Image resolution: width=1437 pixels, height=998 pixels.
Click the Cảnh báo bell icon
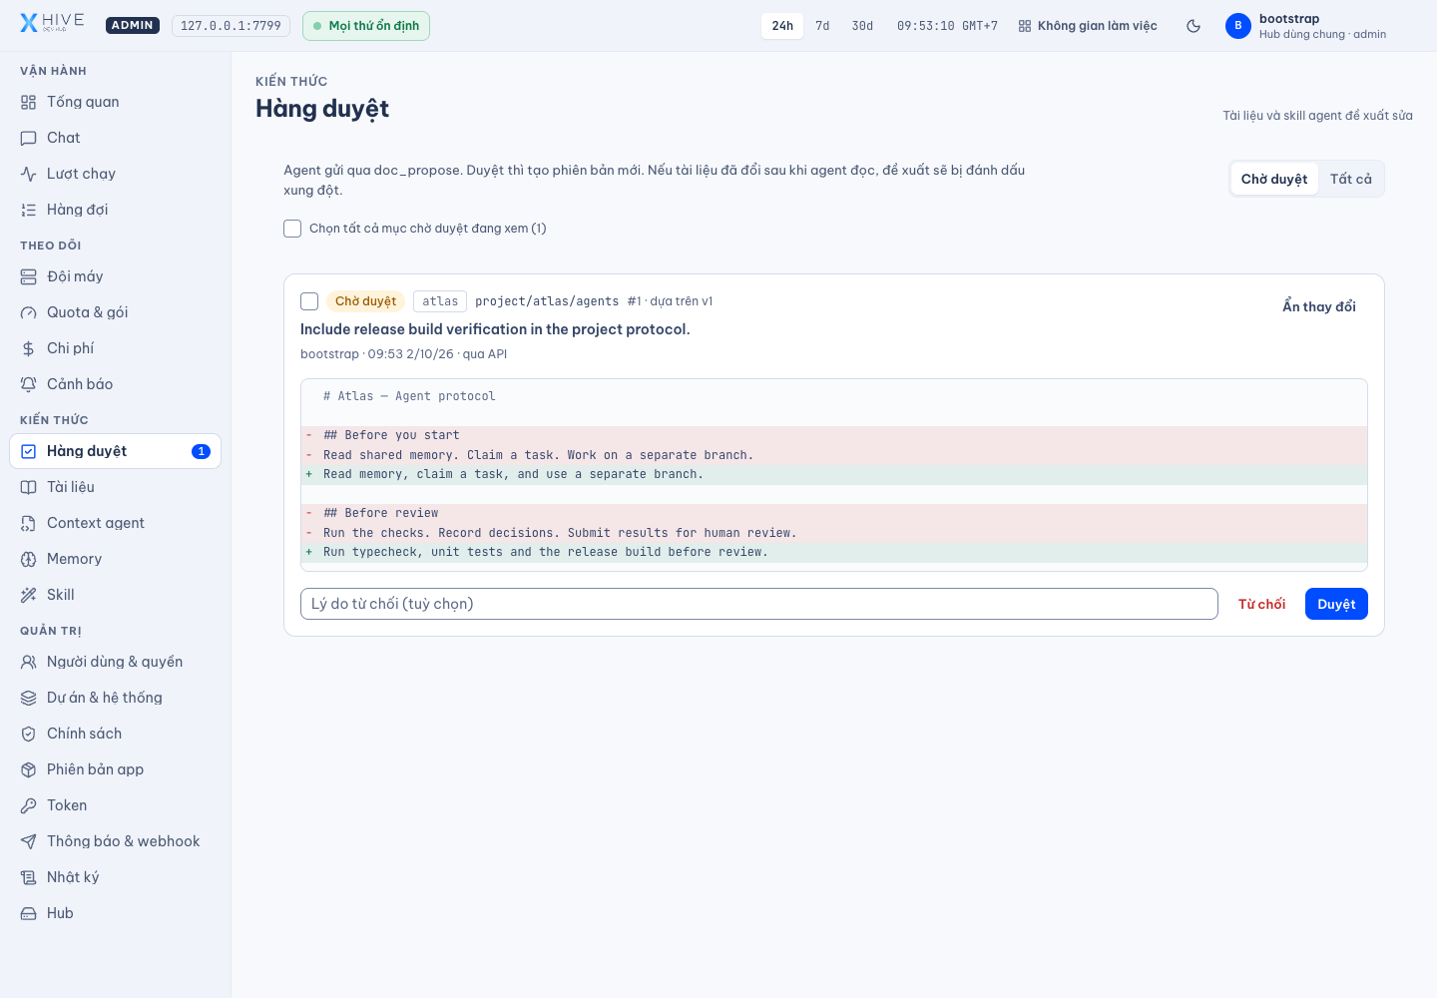(29, 384)
